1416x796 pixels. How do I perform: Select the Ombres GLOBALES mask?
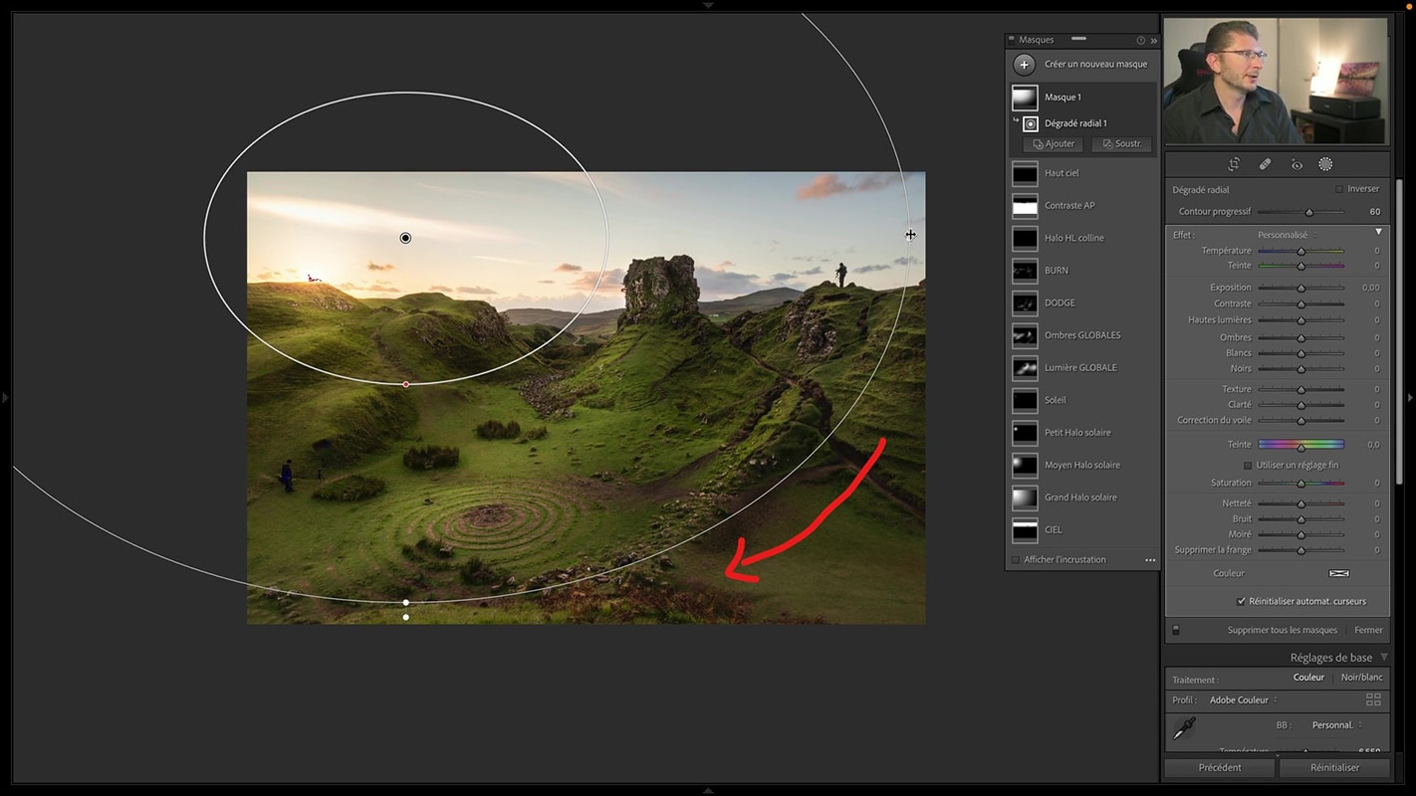pos(1083,335)
